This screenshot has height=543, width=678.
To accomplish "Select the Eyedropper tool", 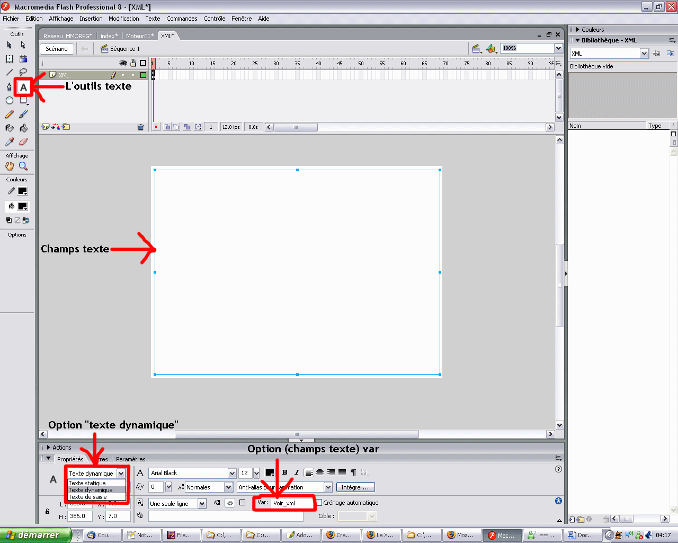I will point(10,142).
